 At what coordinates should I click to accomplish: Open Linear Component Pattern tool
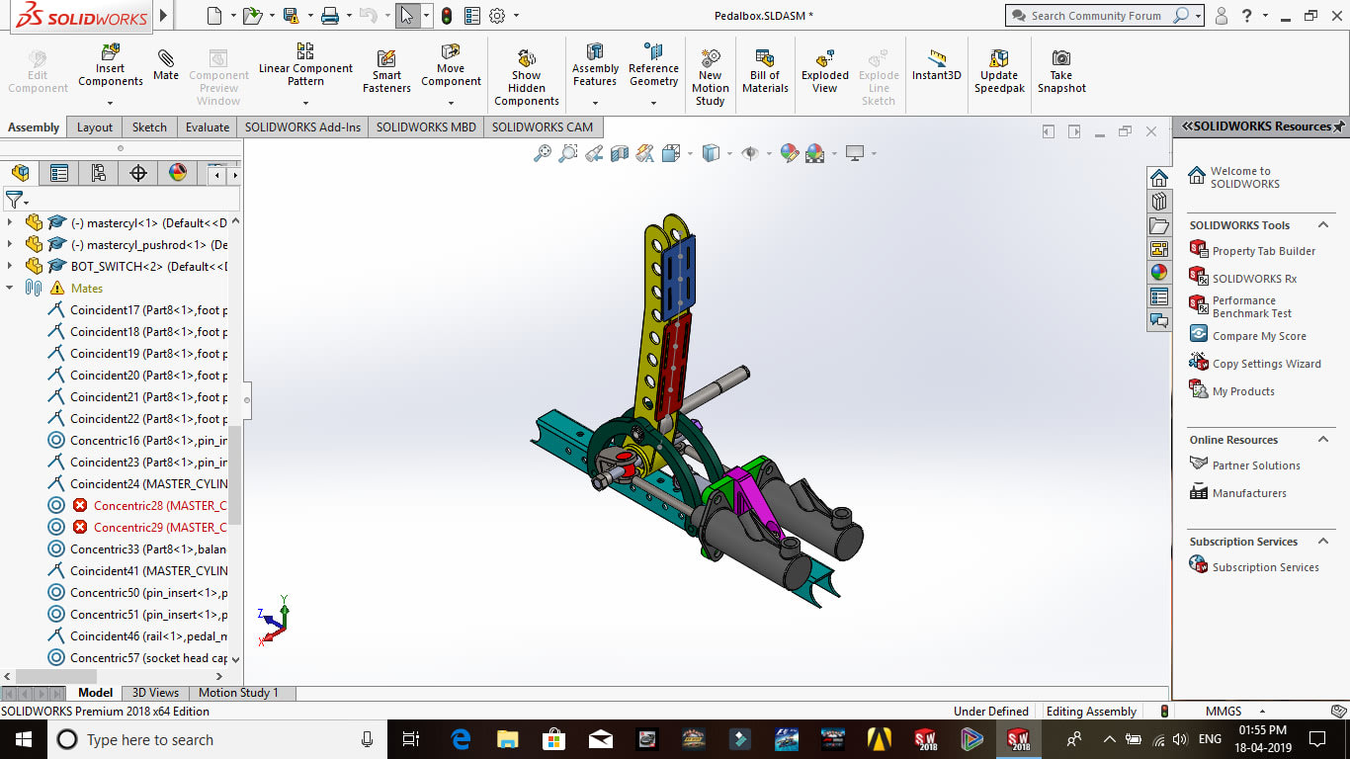tap(305, 65)
